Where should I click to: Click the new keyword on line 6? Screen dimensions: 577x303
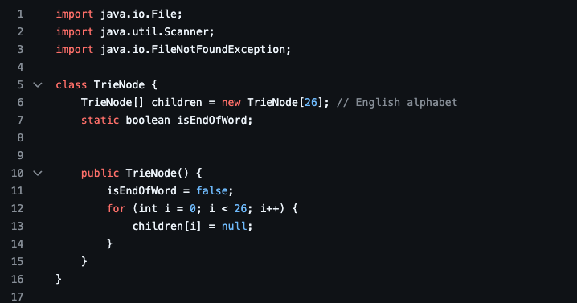point(231,103)
